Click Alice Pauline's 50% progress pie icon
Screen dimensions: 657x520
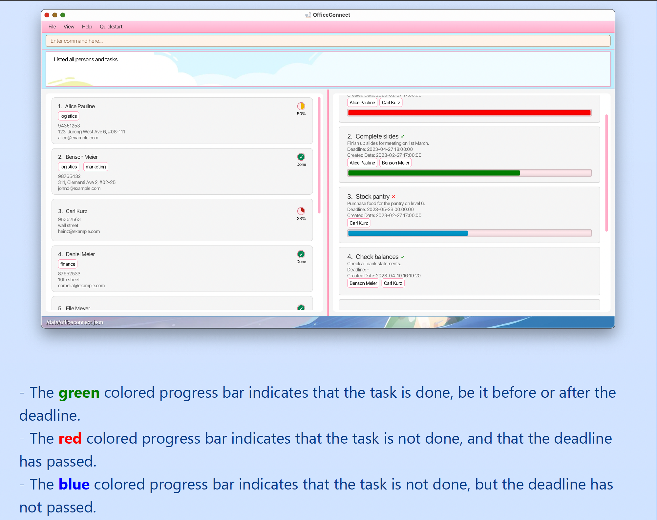pyautogui.click(x=301, y=106)
